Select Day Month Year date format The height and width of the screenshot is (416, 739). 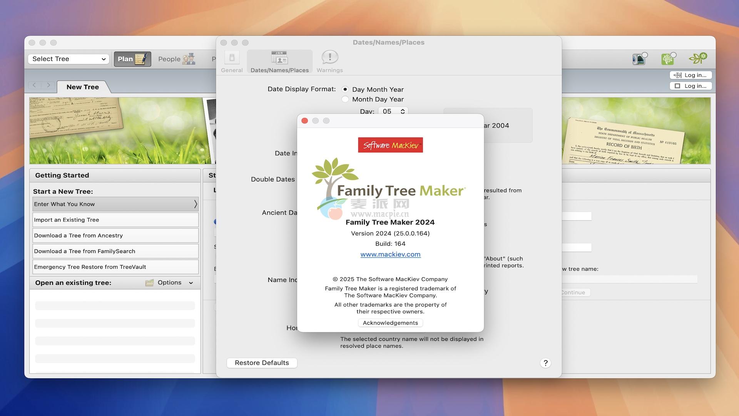[x=345, y=89]
